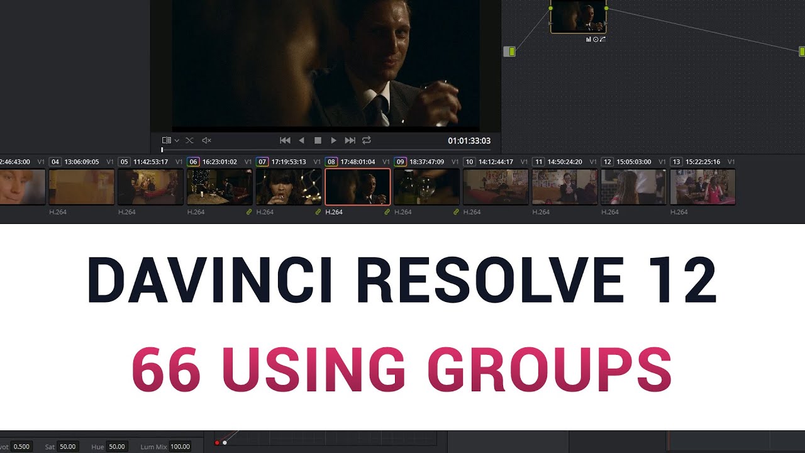Click the viewer timecode 01:01:33:03
The width and height of the screenshot is (805, 453).
click(x=469, y=141)
